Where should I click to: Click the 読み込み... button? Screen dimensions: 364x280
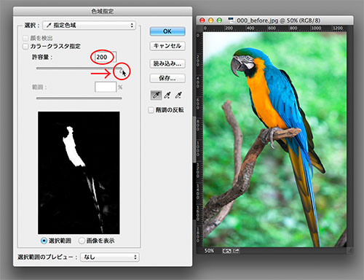(x=167, y=63)
